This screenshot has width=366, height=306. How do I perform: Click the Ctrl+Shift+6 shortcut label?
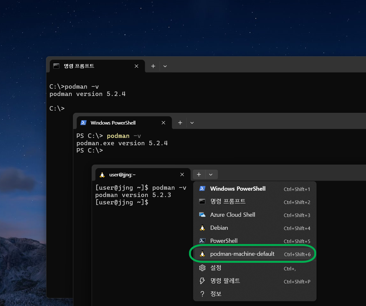pyautogui.click(x=297, y=254)
